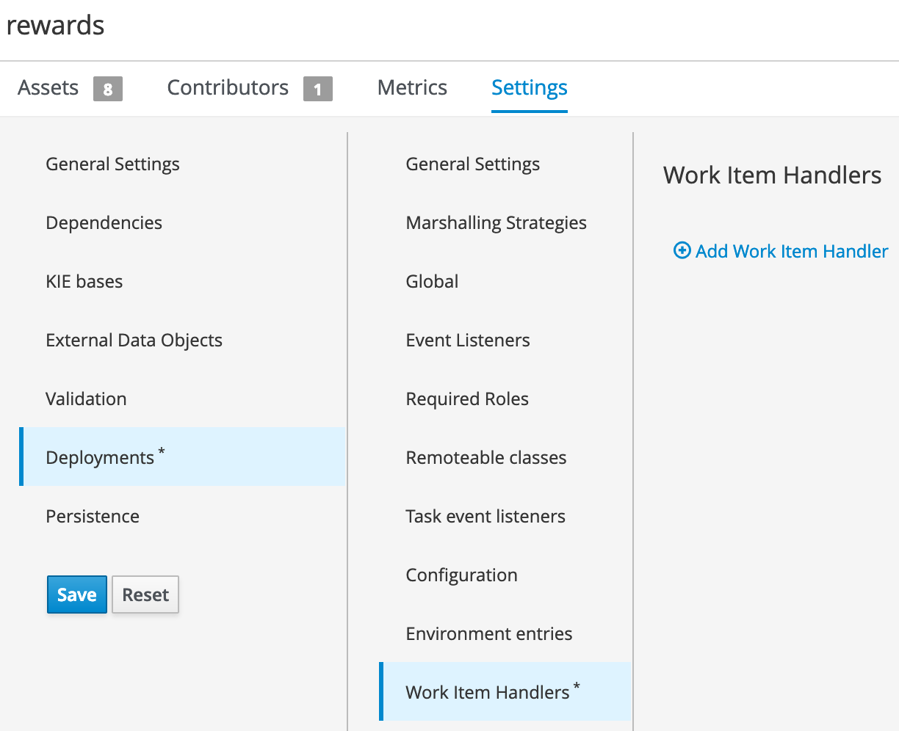
Task: Open the Metrics tab
Action: click(412, 88)
